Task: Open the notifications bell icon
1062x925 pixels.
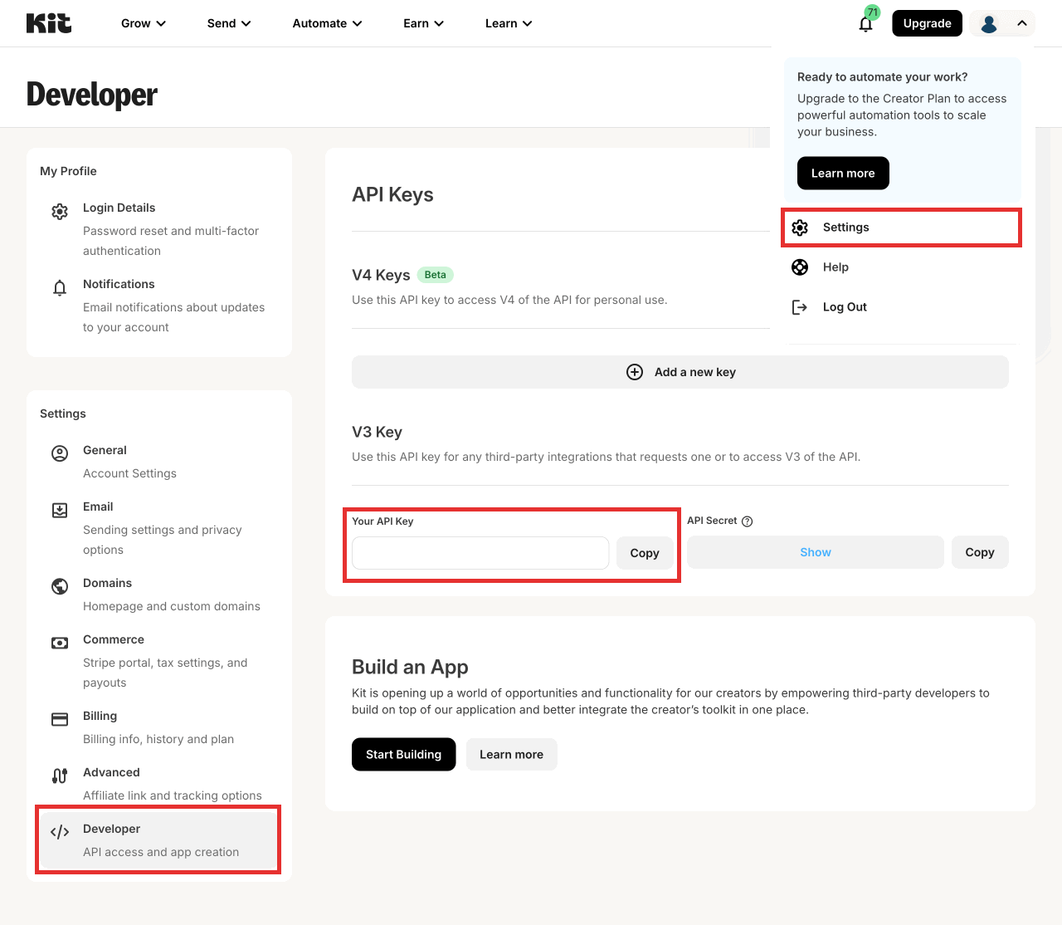Action: click(865, 23)
